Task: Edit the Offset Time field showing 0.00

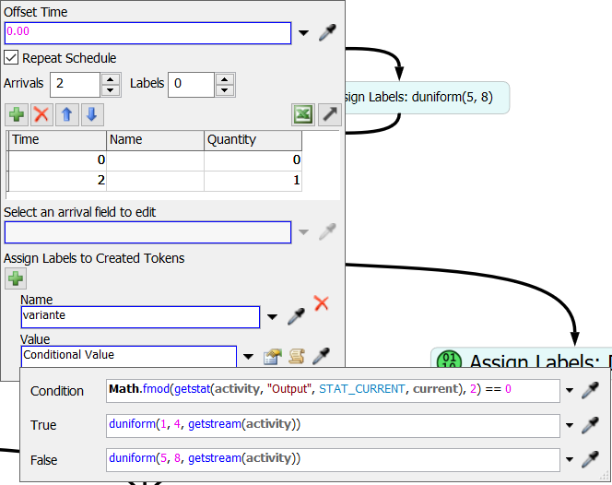Action: (147, 33)
